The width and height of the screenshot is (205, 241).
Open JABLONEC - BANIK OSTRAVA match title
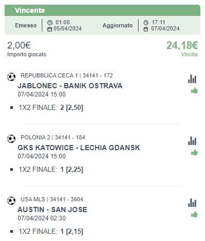pos(70,86)
